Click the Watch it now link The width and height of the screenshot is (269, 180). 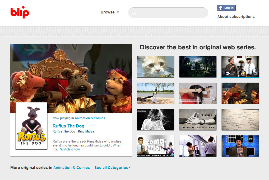tap(70, 149)
